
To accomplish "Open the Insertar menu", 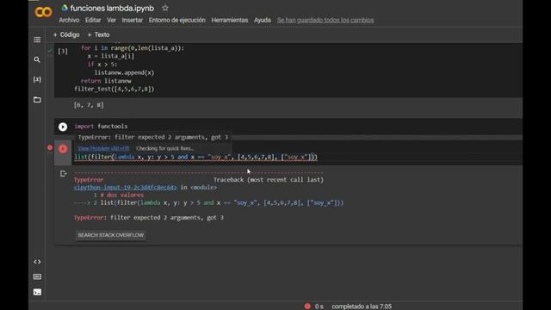I will (132, 20).
